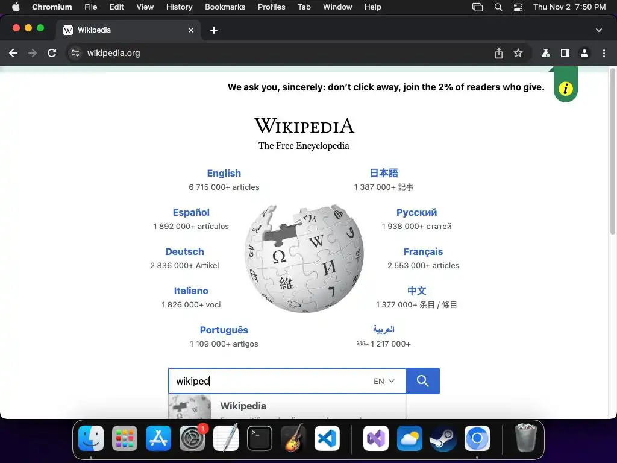Open the Tab menu
Image resolution: width=617 pixels, height=463 pixels.
(304, 7)
